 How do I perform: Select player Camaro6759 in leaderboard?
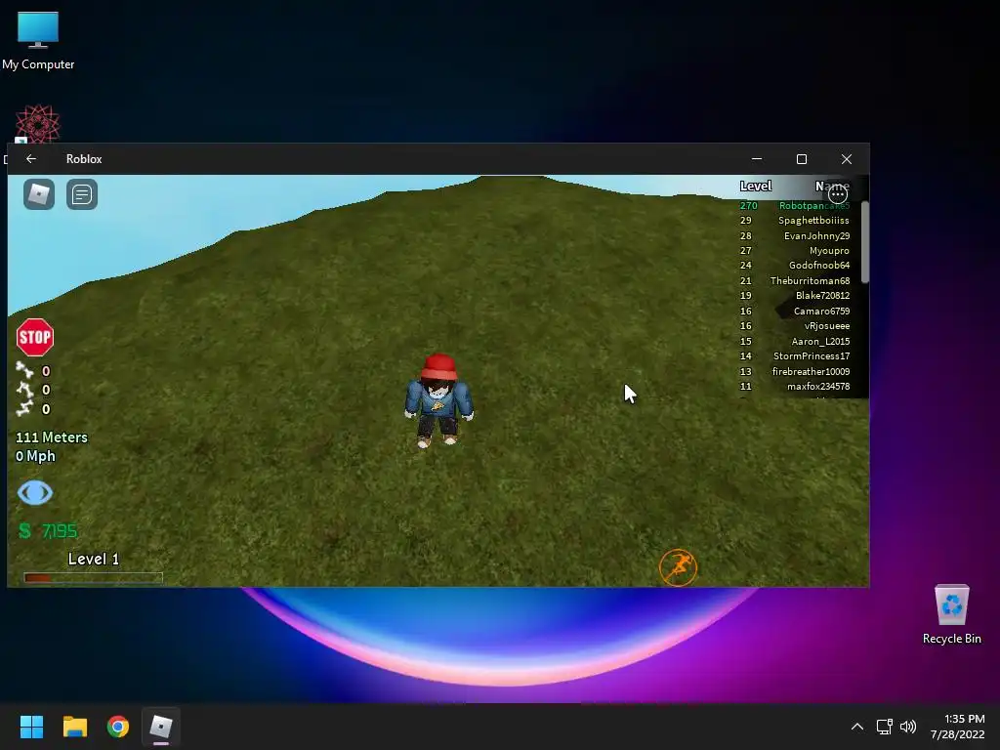[821, 312]
